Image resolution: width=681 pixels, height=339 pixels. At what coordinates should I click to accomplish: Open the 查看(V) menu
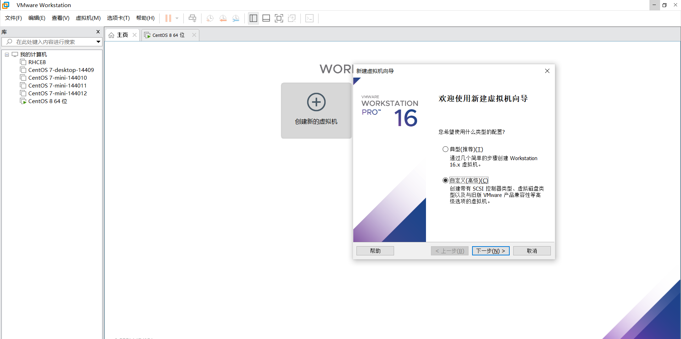point(61,18)
